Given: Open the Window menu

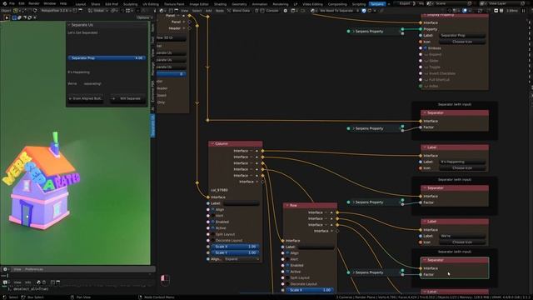Looking at the screenshot, I should pos(50,3).
